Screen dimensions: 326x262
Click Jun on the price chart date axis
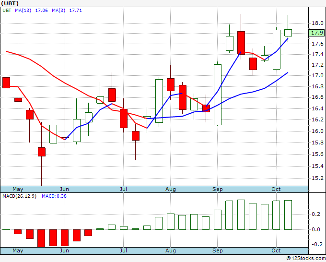coord(64,190)
